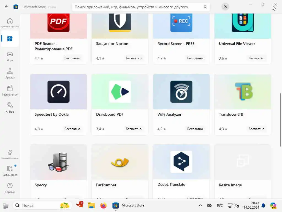The image size is (282, 212).
Task: Click Universal File Viewer title
Action: coord(237,44)
